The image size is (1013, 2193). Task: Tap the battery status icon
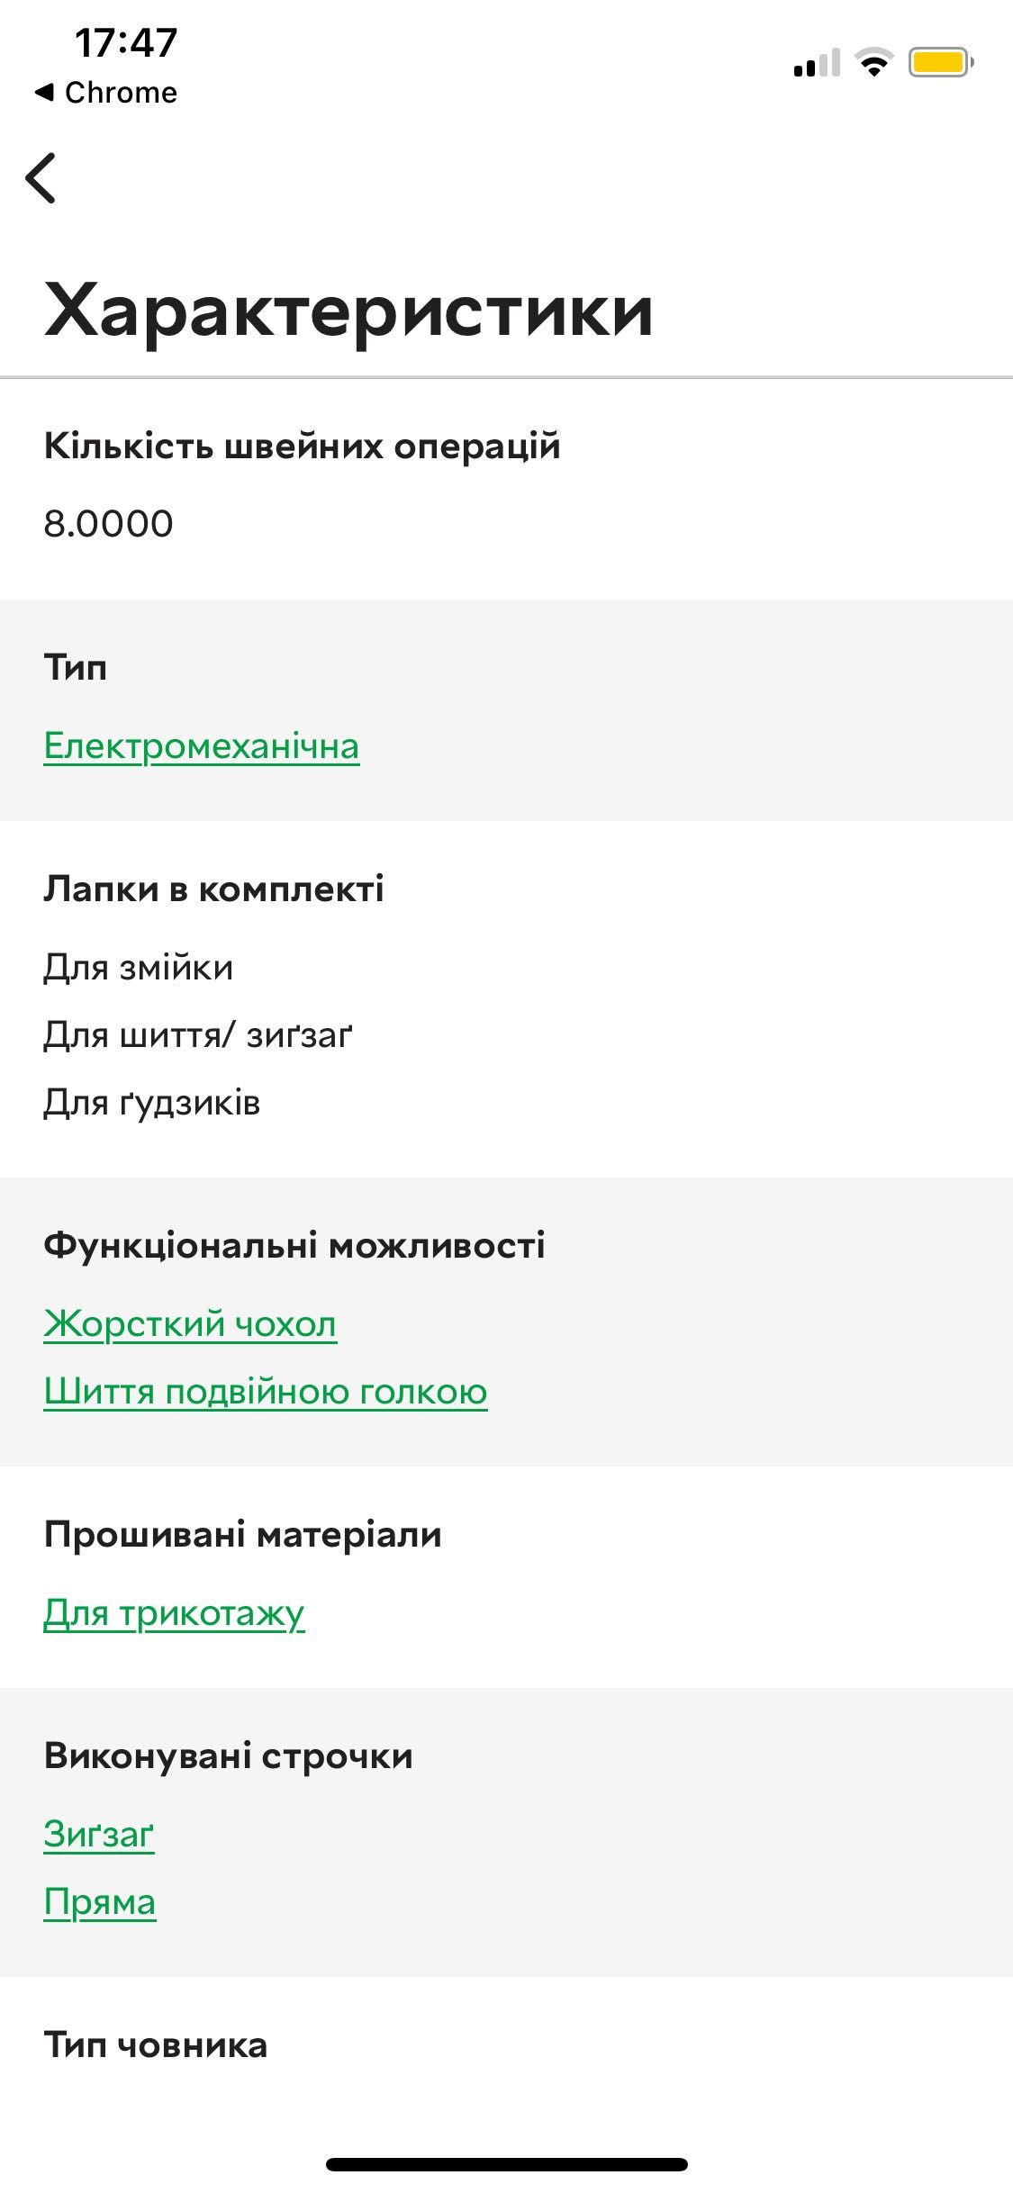[x=941, y=62]
